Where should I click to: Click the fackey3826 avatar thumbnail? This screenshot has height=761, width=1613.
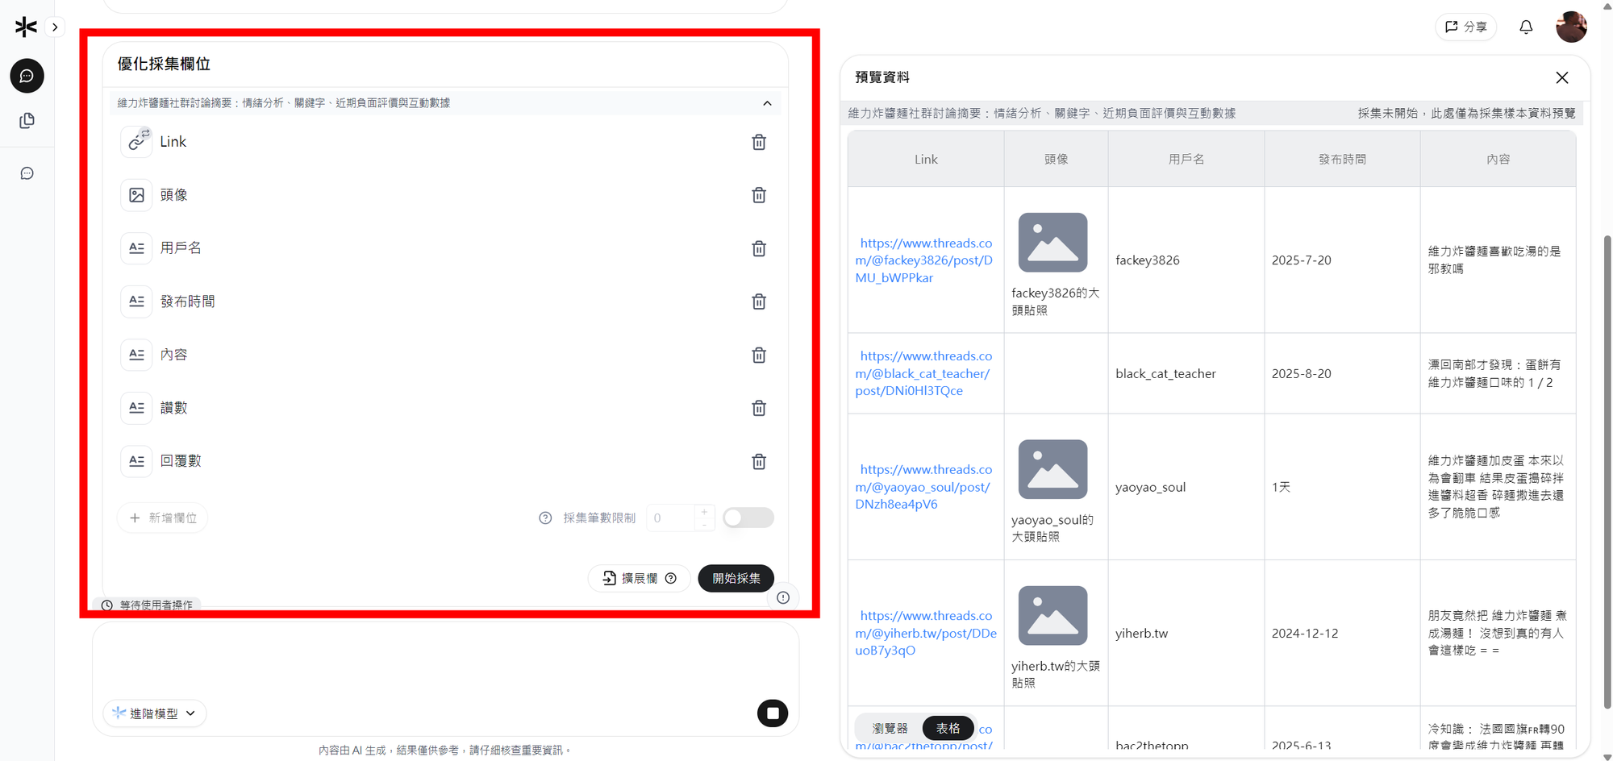coord(1052,243)
